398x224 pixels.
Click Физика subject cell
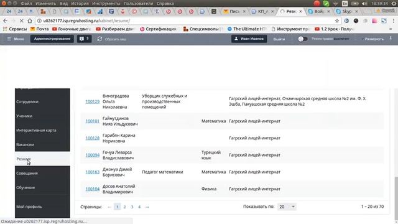[209, 189]
